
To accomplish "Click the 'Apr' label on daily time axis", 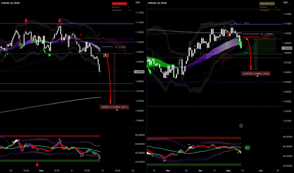I will tap(200, 170).
